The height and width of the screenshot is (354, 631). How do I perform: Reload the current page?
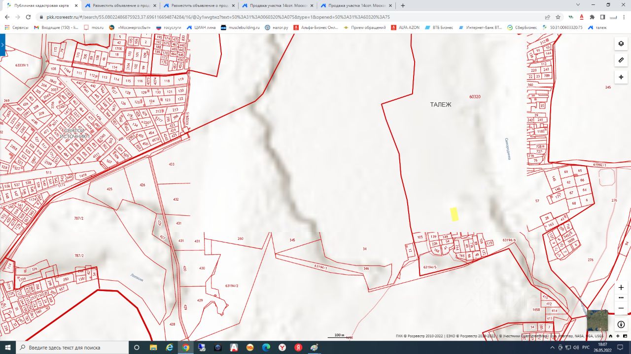click(x=28, y=17)
